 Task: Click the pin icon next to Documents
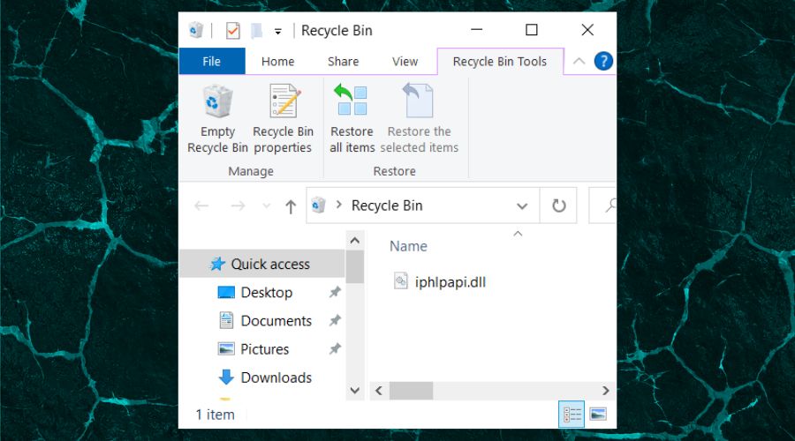(335, 320)
